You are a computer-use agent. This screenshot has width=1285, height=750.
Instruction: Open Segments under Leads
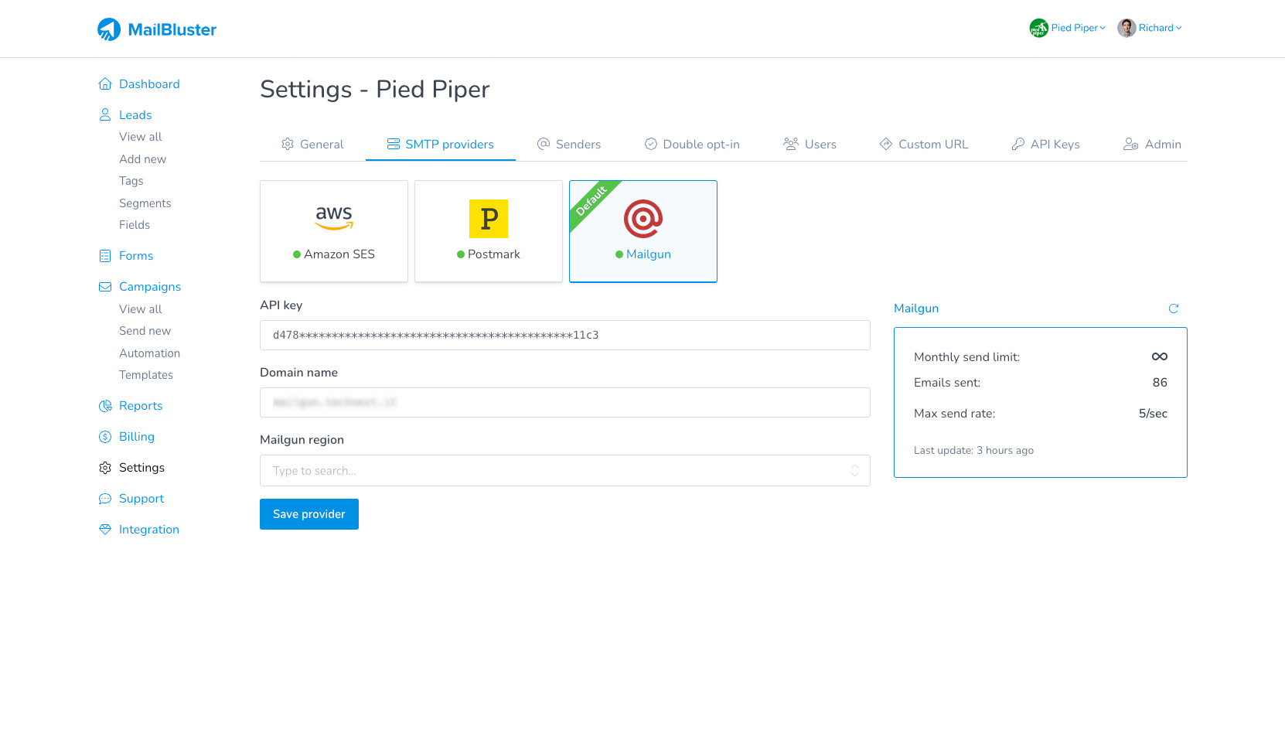point(145,203)
